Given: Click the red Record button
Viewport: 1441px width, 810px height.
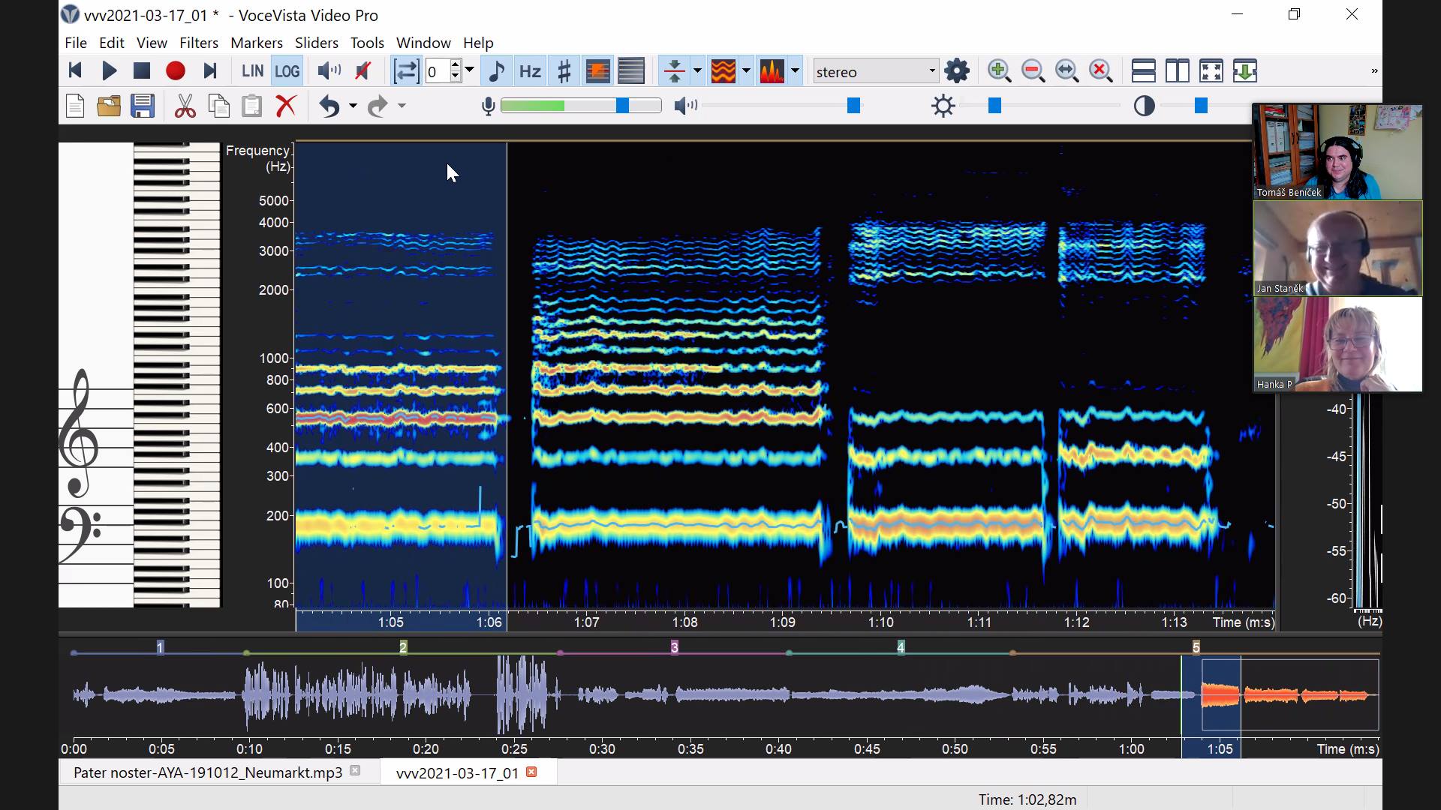Looking at the screenshot, I should (175, 71).
